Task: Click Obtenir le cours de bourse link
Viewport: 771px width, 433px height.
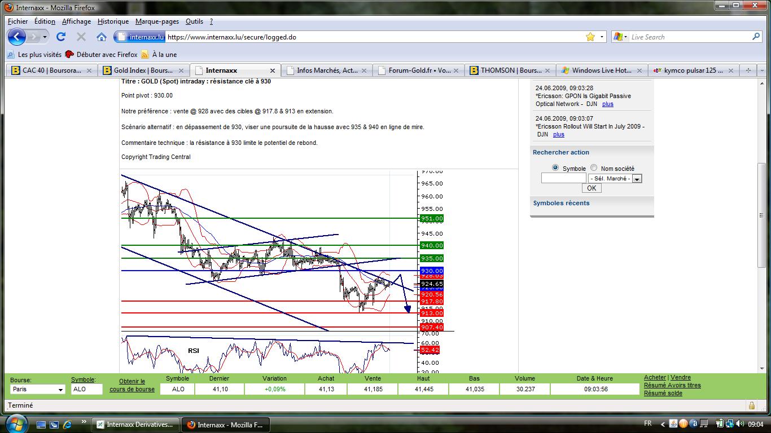Action: click(132, 385)
